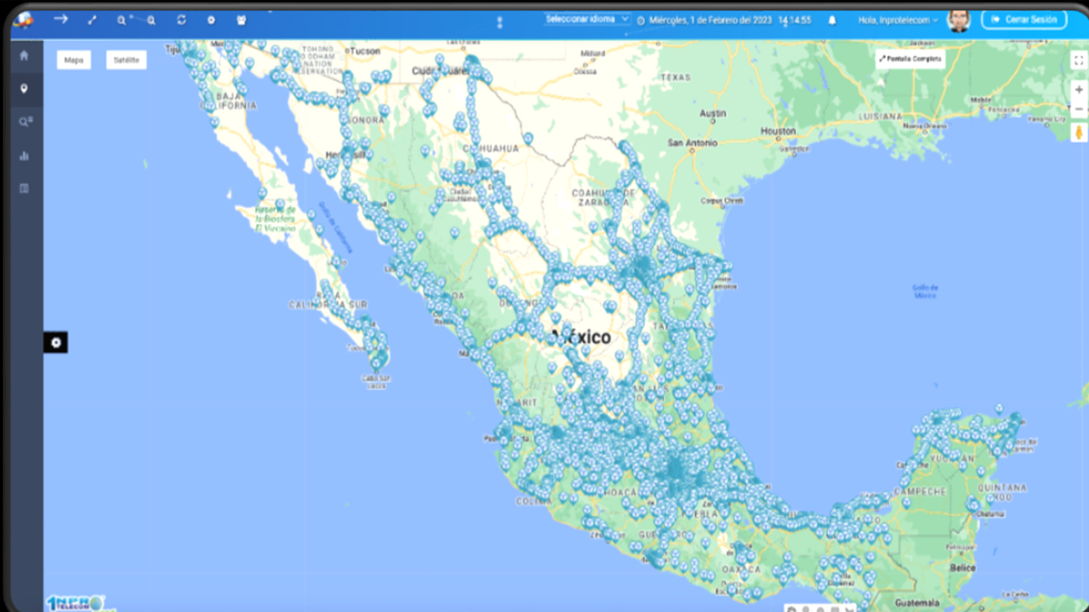Click the Tucson city label on map
This screenshot has width=1089, height=612.
pyautogui.click(x=365, y=51)
